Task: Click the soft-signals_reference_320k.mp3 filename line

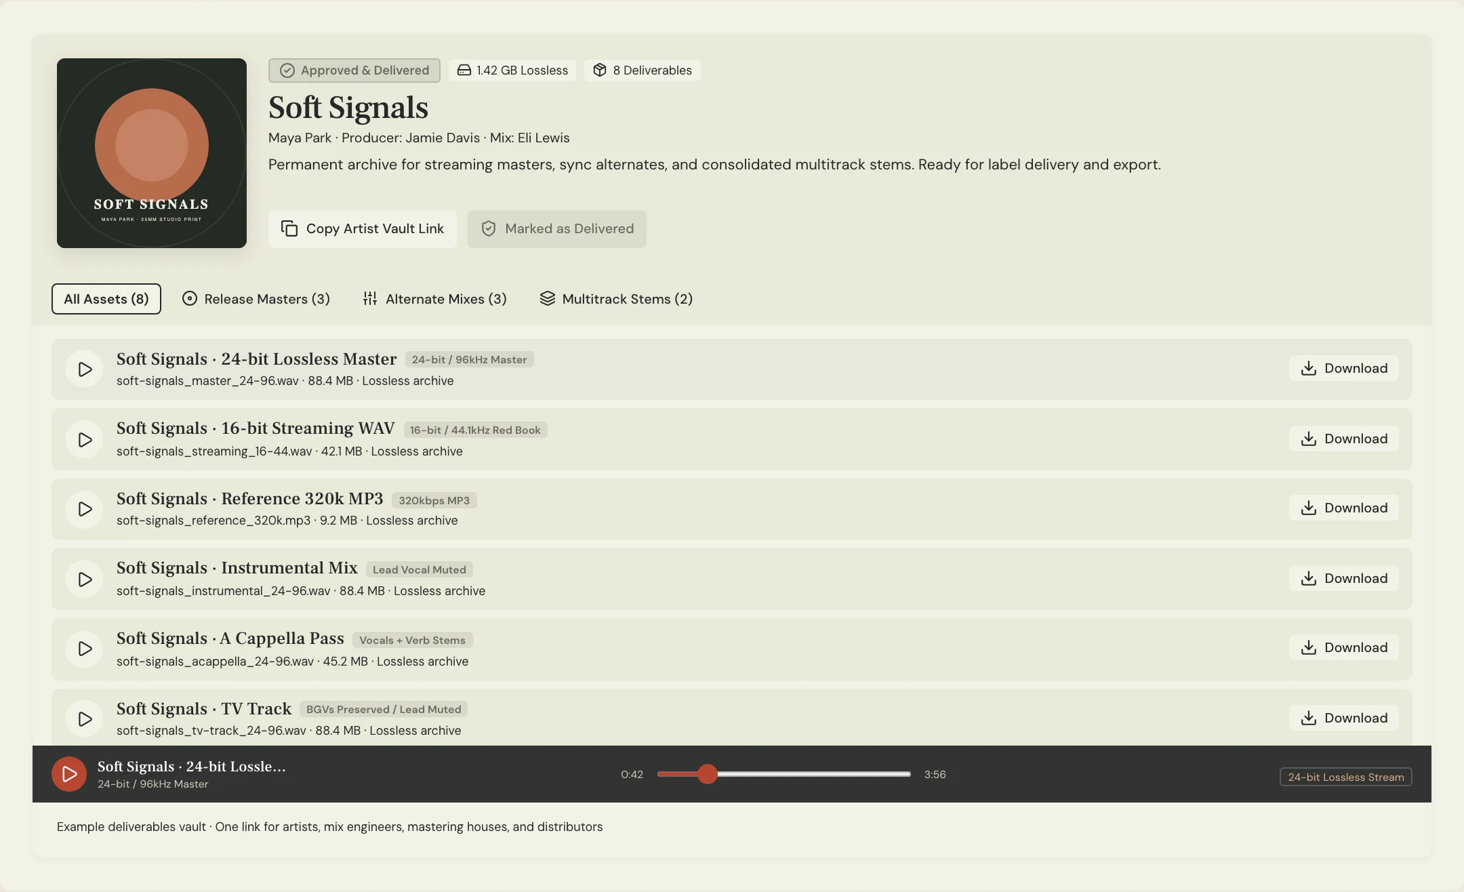Action: 287,521
